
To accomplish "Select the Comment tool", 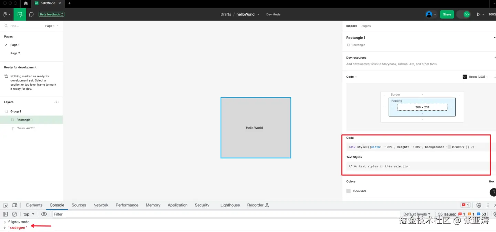I will point(31,14).
